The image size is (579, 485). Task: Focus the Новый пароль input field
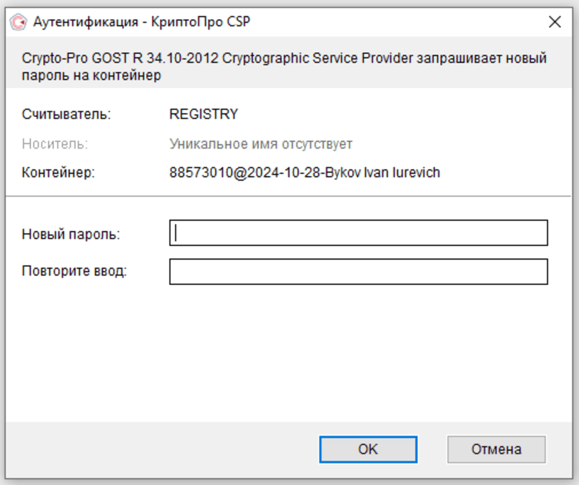pyautogui.click(x=359, y=233)
